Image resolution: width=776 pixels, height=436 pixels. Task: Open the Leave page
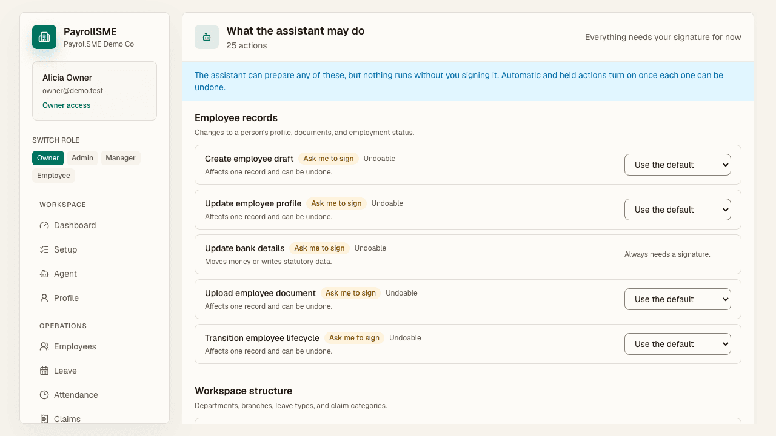[95, 371]
